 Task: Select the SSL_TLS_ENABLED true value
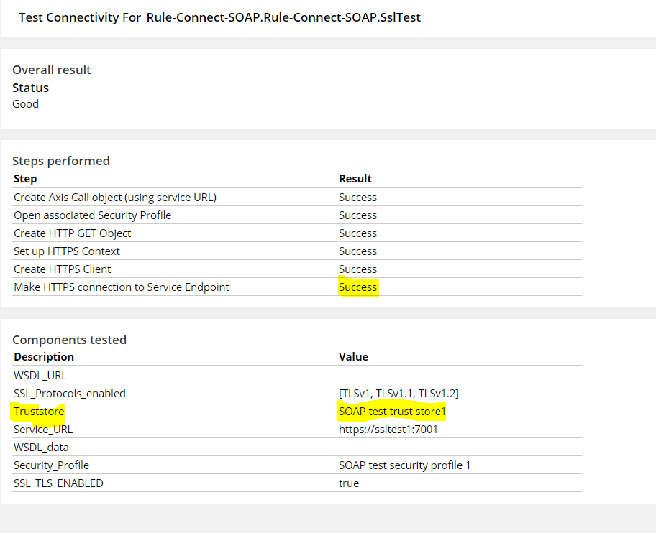point(349,483)
